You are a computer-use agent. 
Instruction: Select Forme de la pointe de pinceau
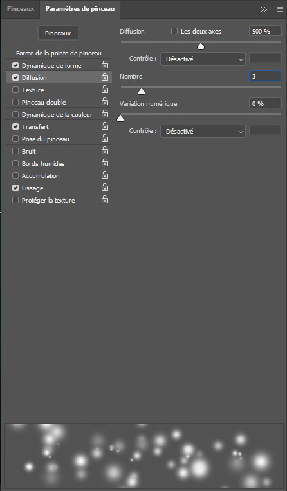click(x=59, y=54)
